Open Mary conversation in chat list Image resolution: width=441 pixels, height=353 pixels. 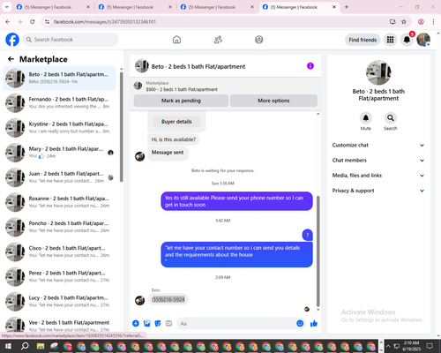(59, 153)
